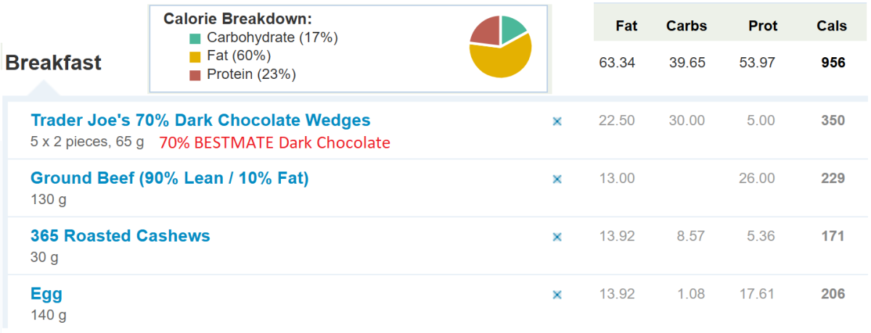Delete the Ground Beef entry

pyautogui.click(x=557, y=179)
